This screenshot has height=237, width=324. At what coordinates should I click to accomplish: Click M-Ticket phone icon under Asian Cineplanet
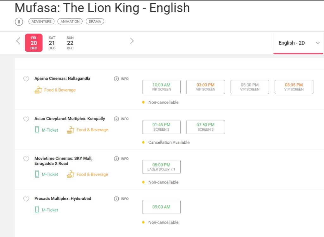37,130
